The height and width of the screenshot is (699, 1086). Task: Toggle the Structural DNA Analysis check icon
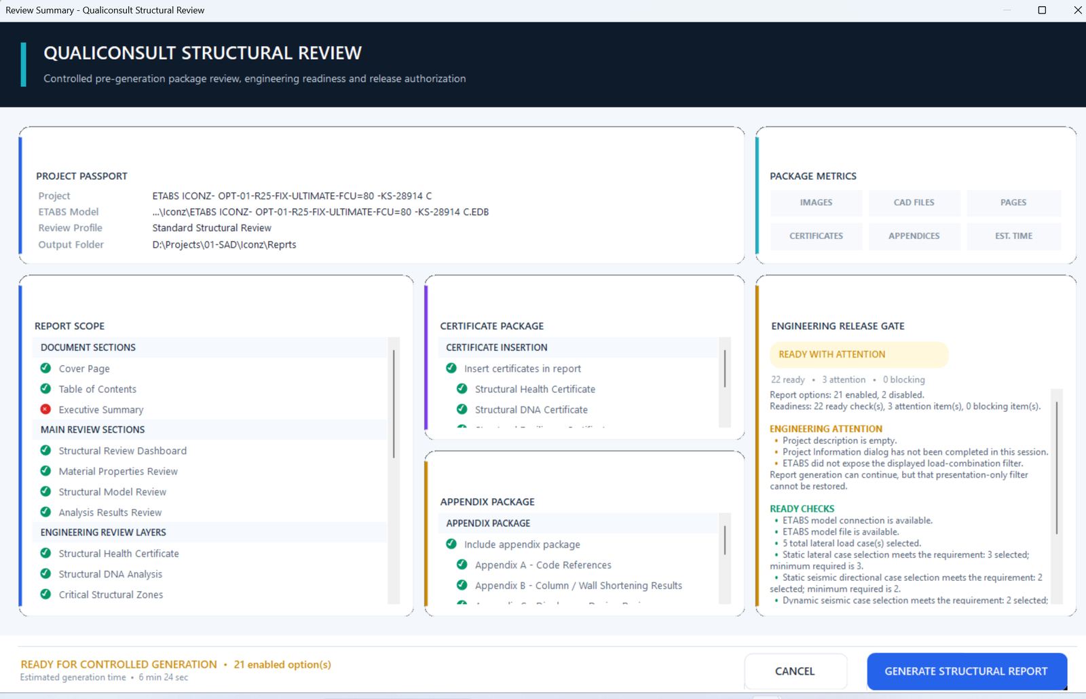pos(45,573)
